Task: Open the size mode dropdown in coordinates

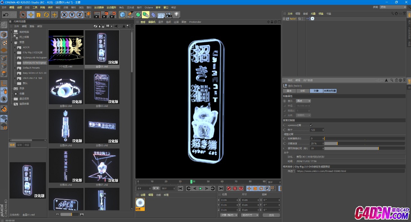Action: tap(250, 215)
